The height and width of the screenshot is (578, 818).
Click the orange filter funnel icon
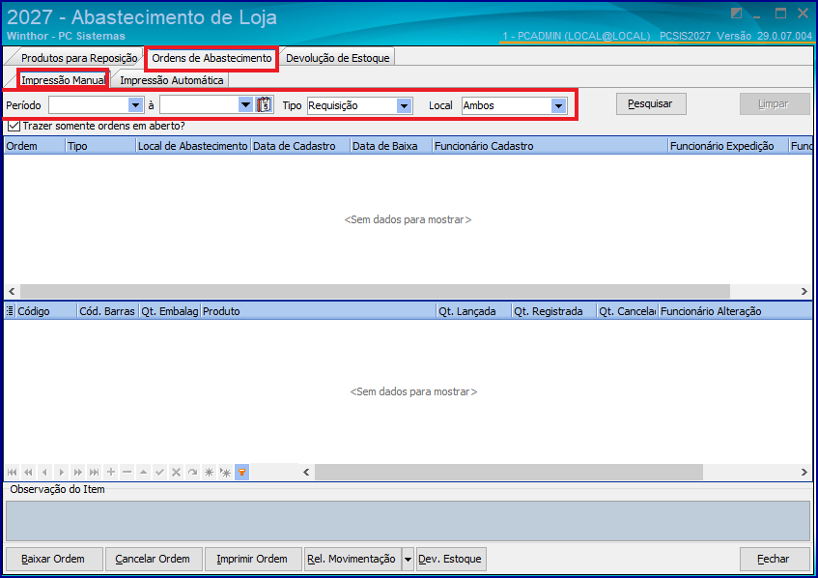[x=242, y=472]
